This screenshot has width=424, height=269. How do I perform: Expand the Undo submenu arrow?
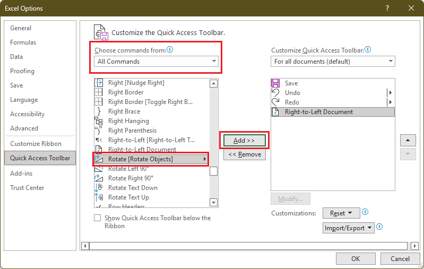390,93
